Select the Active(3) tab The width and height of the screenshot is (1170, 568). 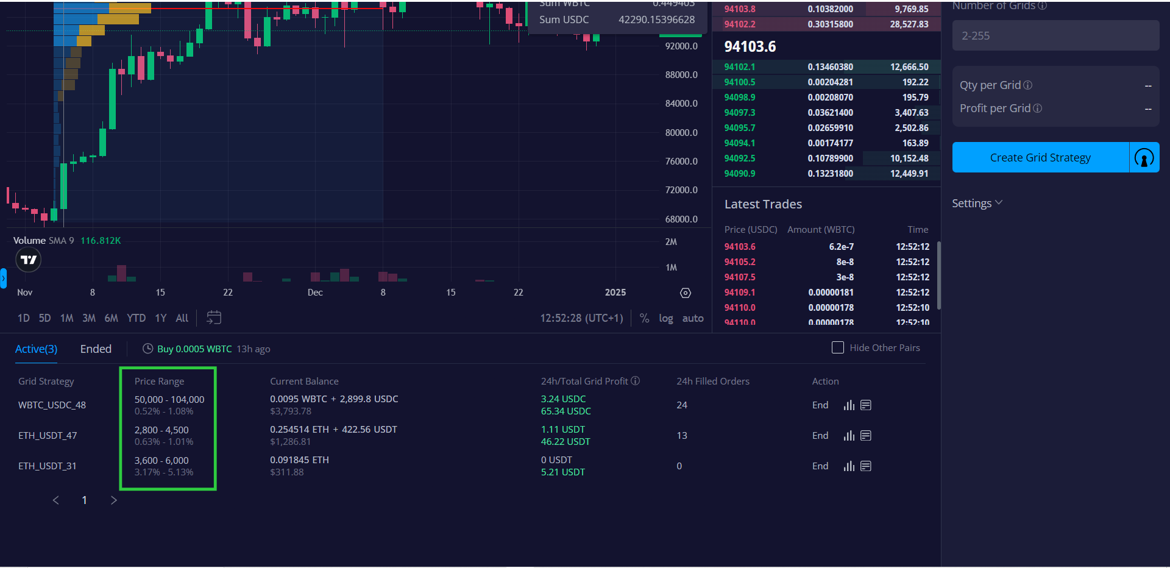(x=36, y=349)
